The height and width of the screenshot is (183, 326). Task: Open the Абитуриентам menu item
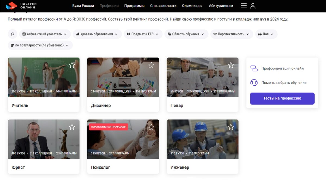(x=221, y=6)
